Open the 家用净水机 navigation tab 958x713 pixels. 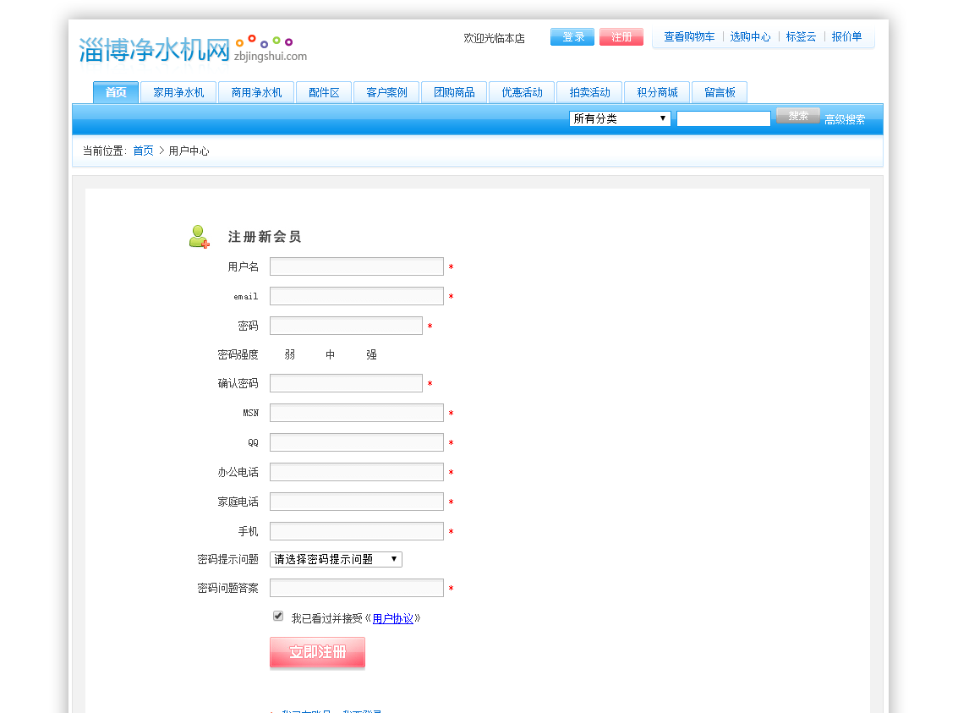(x=178, y=92)
